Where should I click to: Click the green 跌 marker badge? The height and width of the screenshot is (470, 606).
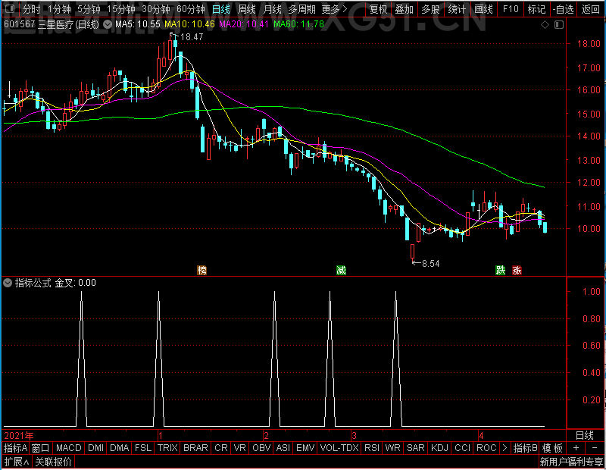[x=501, y=270]
